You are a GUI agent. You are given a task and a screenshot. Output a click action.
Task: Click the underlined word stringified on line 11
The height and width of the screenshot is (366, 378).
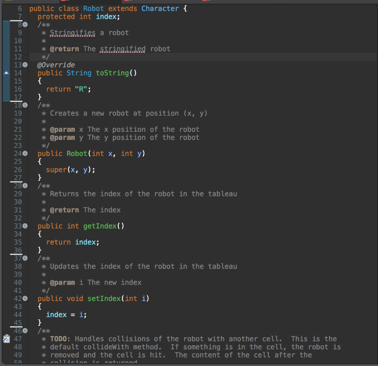tap(123, 49)
